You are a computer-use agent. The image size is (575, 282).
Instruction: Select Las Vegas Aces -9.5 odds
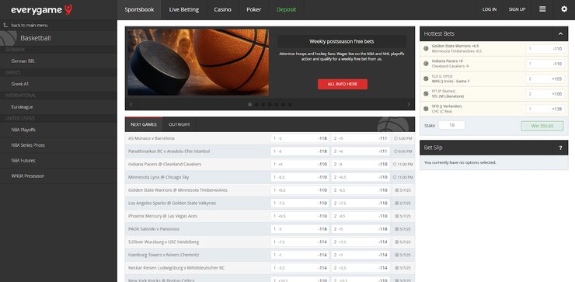361,216
